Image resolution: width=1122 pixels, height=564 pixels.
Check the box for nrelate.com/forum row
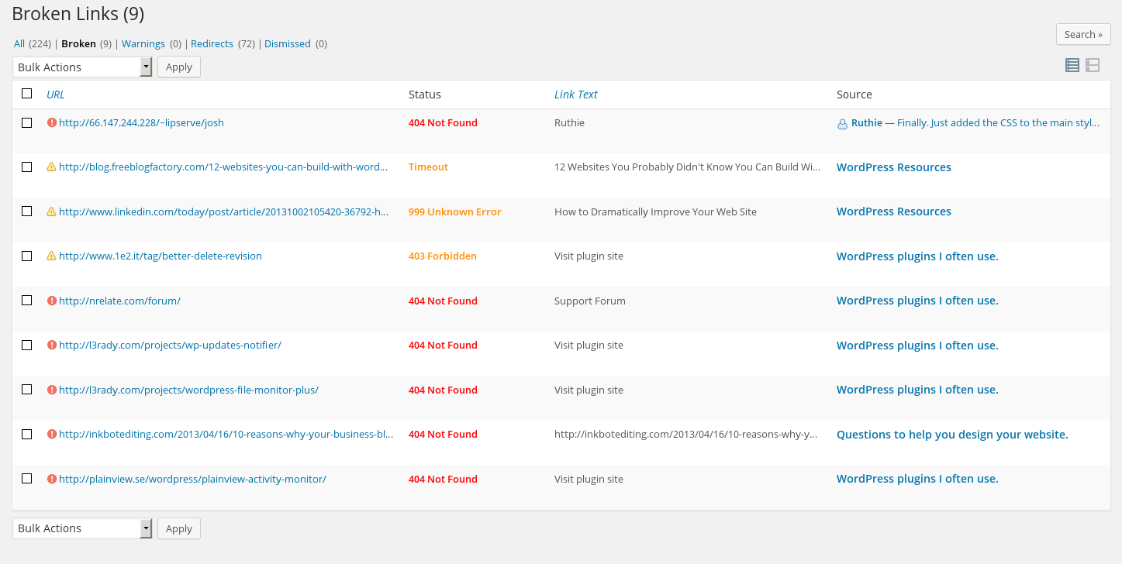click(27, 301)
